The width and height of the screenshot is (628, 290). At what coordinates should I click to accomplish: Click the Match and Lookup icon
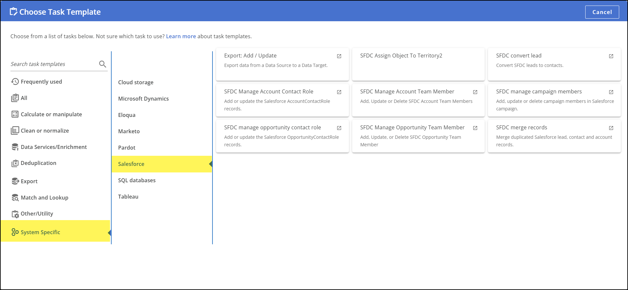[x=15, y=198]
